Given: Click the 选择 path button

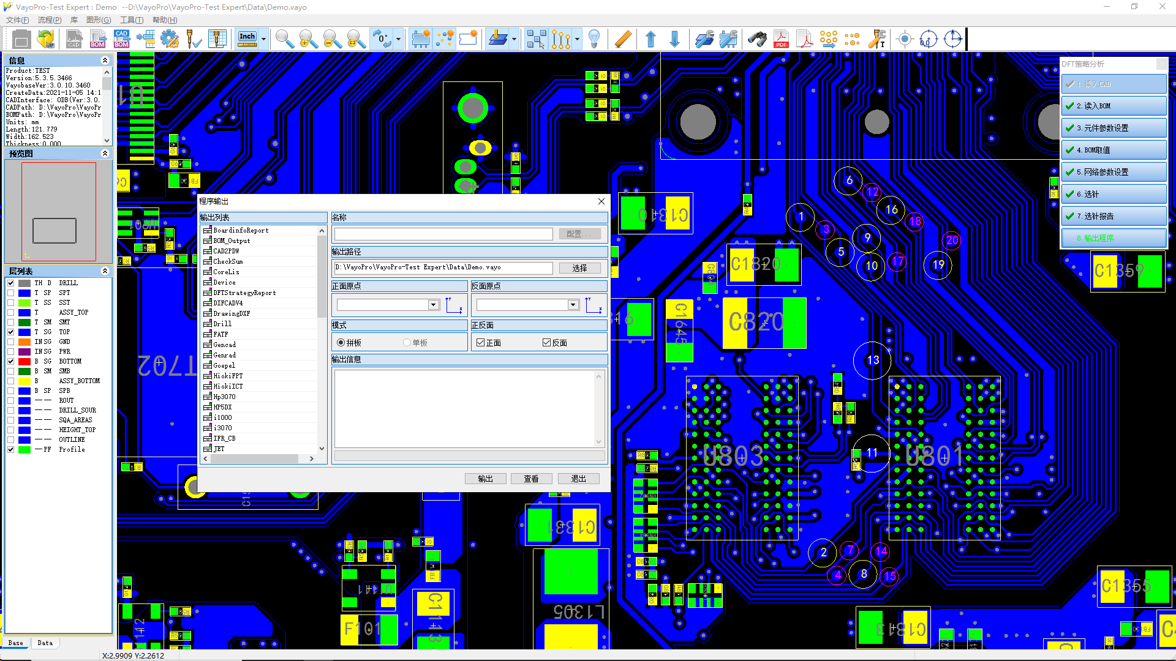Looking at the screenshot, I should [579, 268].
